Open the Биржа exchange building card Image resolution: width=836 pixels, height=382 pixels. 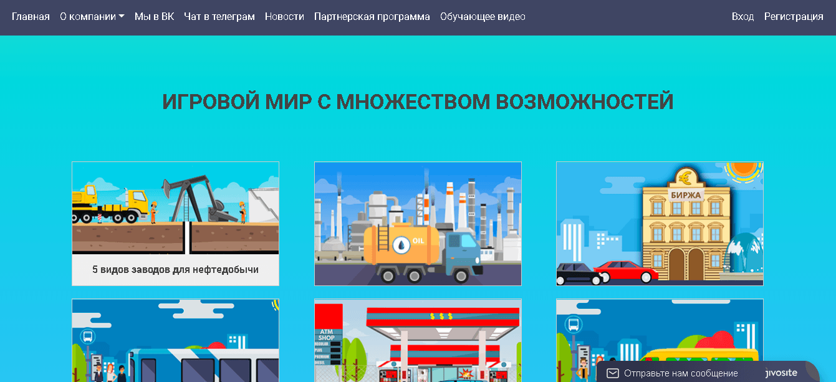pos(660,224)
